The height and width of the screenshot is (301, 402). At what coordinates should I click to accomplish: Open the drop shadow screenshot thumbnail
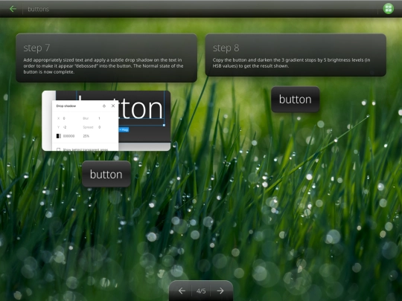coord(106,120)
